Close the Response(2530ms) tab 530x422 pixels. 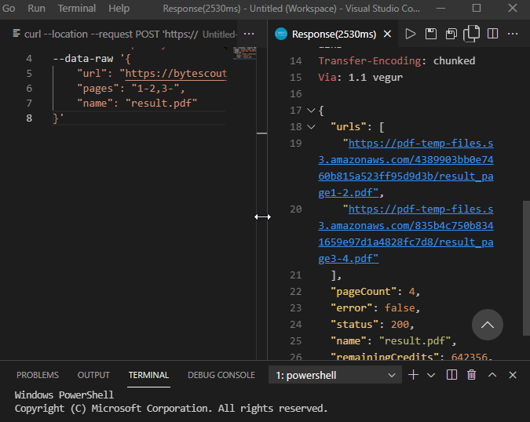point(387,34)
